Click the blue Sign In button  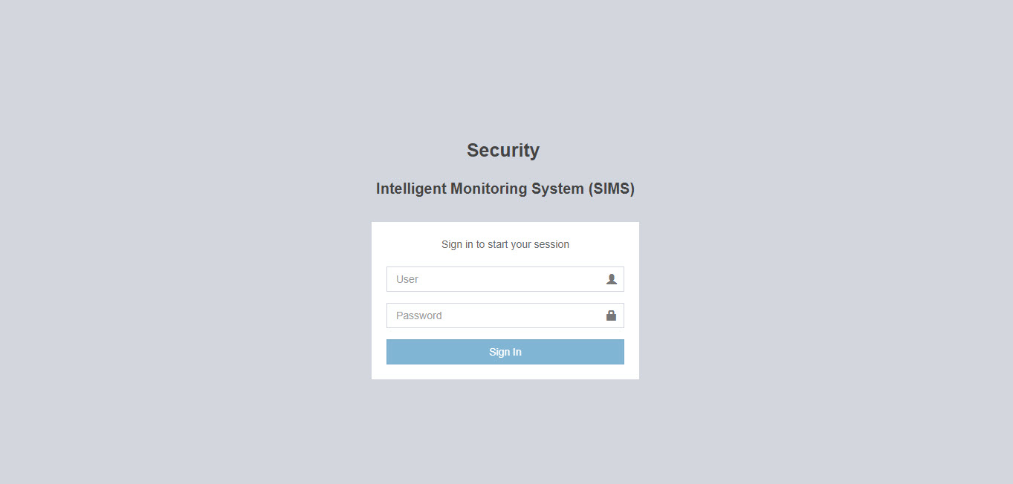(x=505, y=352)
